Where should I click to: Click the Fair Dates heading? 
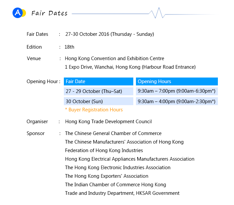[x=49, y=13]
